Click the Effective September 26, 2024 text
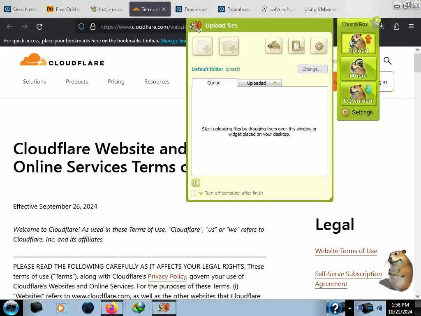The width and height of the screenshot is (421, 316). coord(56,207)
